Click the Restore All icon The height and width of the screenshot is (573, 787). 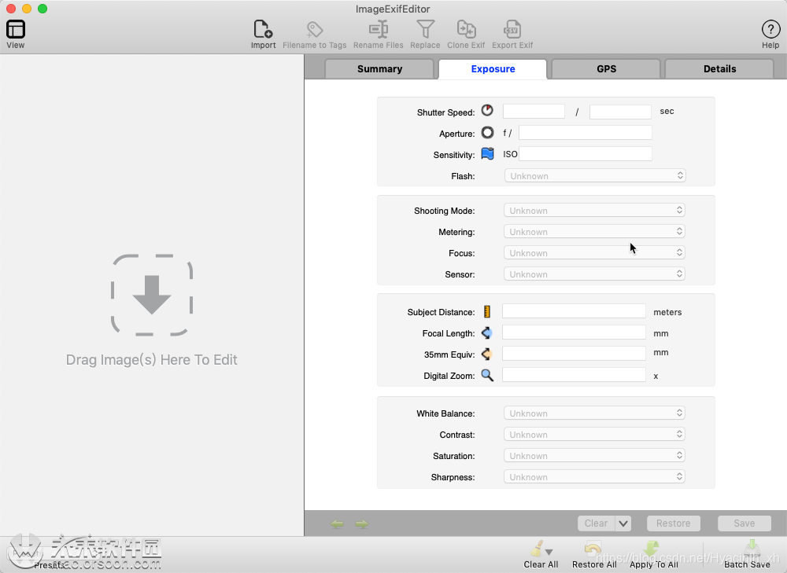click(593, 549)
